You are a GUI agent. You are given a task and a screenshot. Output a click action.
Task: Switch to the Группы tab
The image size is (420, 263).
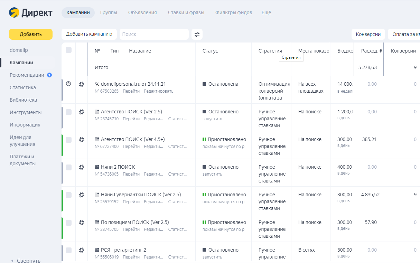click(109, 13)
